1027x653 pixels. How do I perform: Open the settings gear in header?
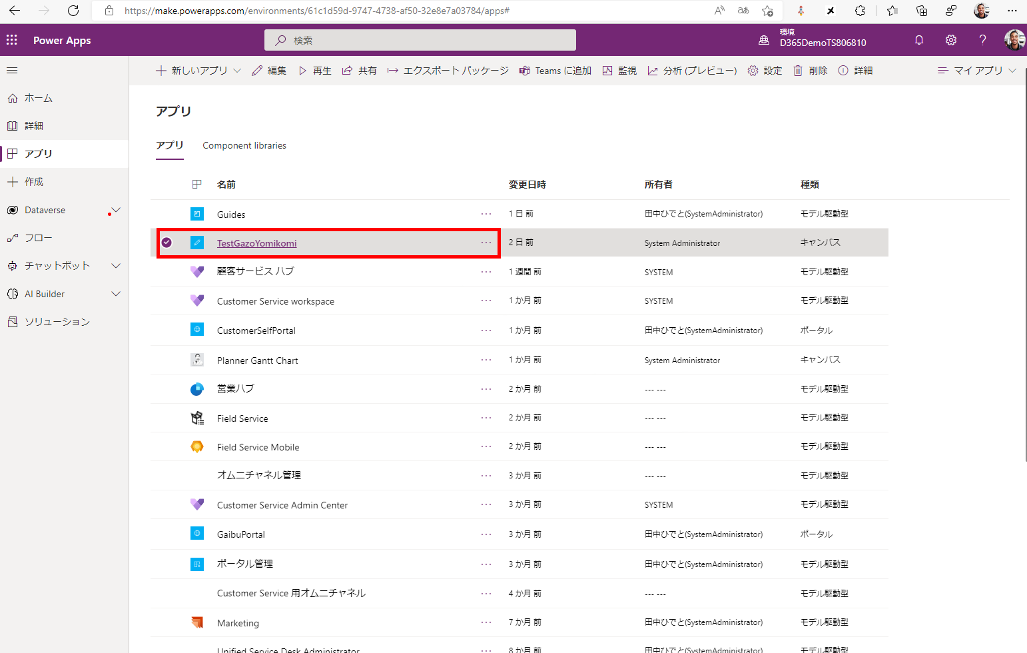pyautogui.click(x=951, y=40)
